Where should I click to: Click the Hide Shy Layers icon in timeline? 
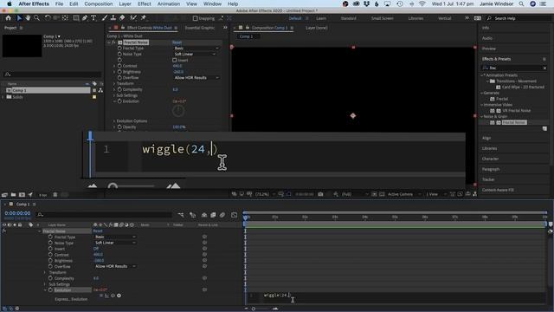pyautogui.click(x=204, y=215)
